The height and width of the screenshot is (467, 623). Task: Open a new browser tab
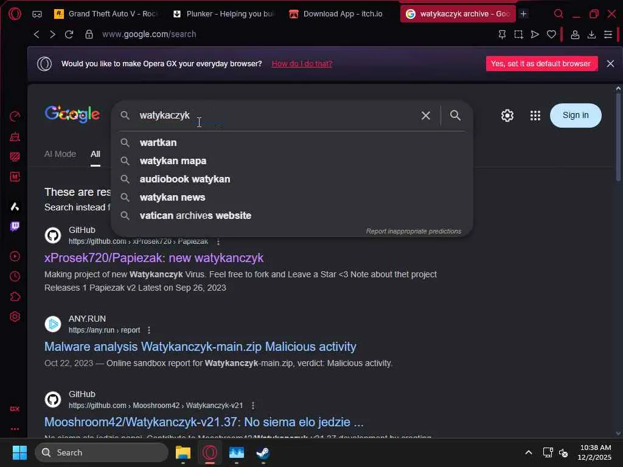pos(523,14)
